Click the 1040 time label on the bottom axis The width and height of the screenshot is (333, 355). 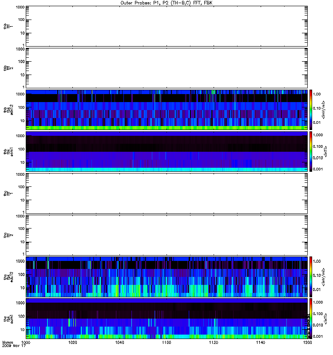click(x=119, y=342)
